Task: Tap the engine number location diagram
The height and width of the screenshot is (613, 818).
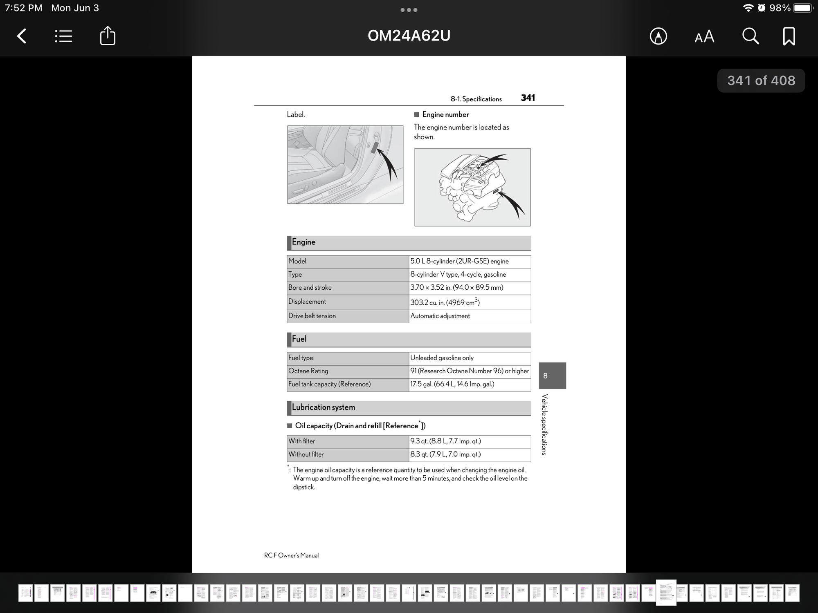Action: (x=472, y=187)
